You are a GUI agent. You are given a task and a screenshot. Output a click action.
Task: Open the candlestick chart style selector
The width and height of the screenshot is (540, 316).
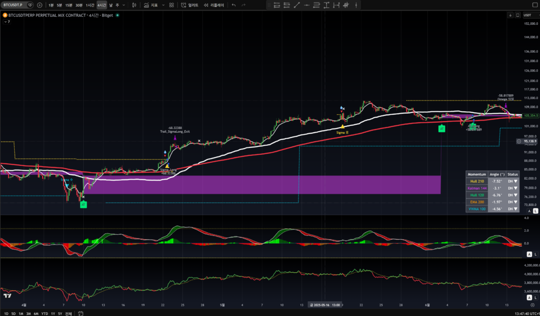(134, 5)
